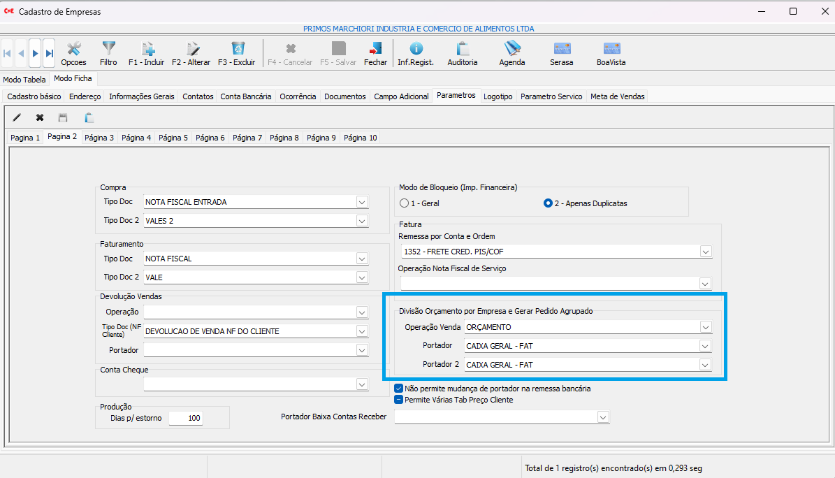Toggle 'Permite Várias Tab Preço Cliente' checkbox
835x478 pixels.
coord(399,400)
